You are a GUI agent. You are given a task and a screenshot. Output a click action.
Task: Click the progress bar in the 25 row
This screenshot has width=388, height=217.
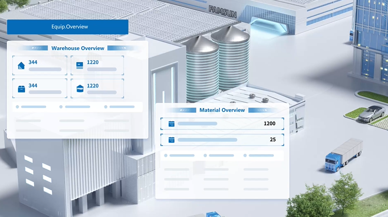click(x=208, y=140)
